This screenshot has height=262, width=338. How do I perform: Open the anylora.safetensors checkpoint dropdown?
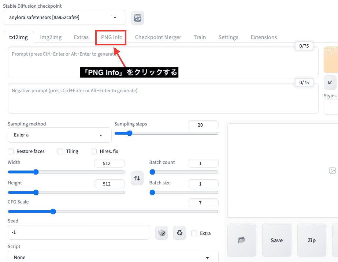click(64, 17)
